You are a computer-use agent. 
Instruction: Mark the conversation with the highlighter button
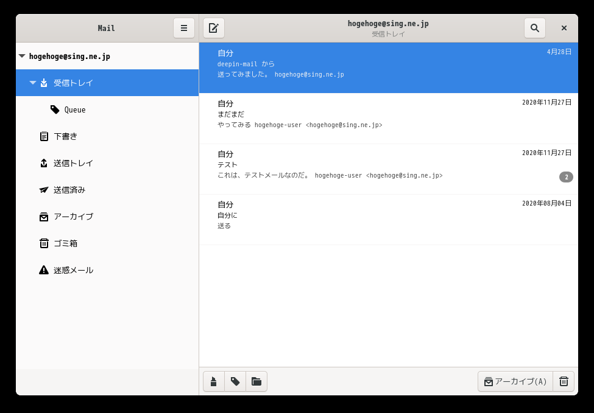214,381
